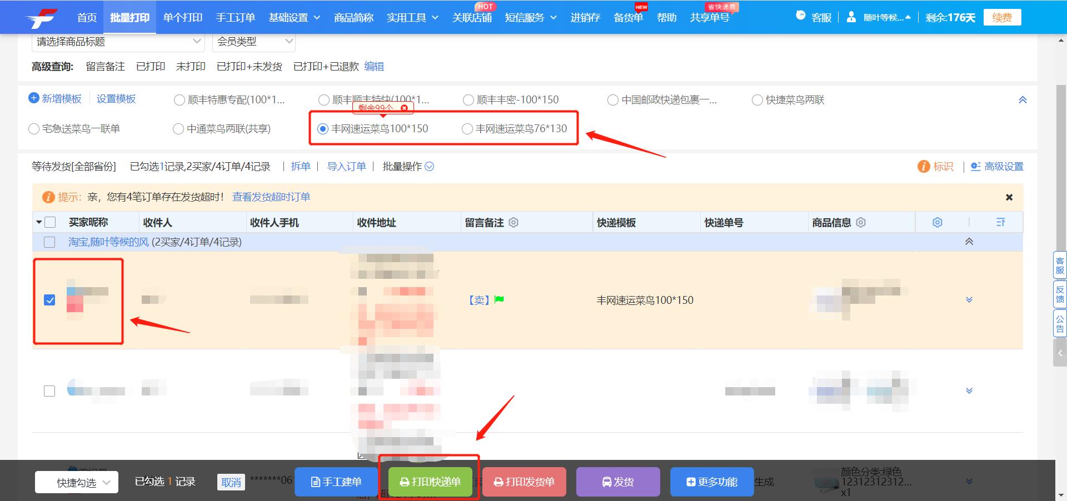The height and width of the screenshot is (501, 1067).
Task: Open 高级设置 settings icon
Action: (975, 167)
